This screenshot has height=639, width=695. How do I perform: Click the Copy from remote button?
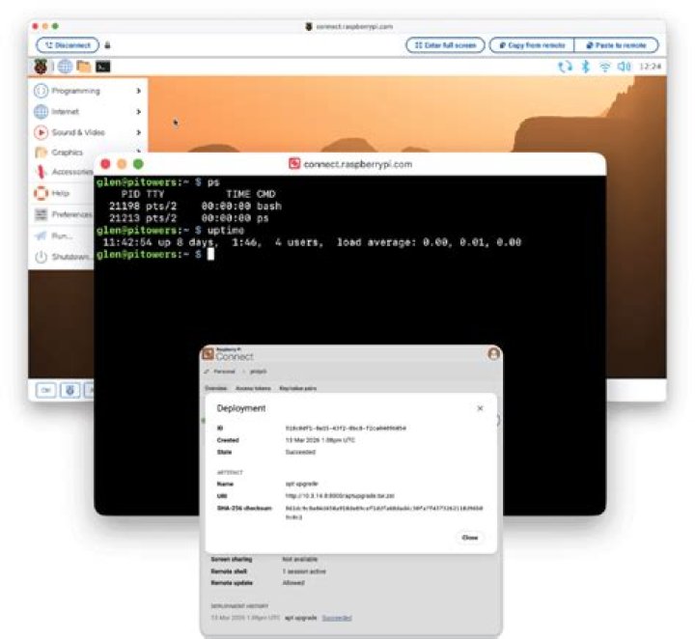pos(532,45)
